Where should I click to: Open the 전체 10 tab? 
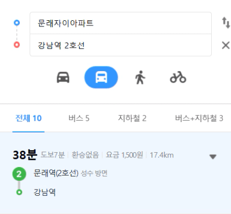coord(29,118)
